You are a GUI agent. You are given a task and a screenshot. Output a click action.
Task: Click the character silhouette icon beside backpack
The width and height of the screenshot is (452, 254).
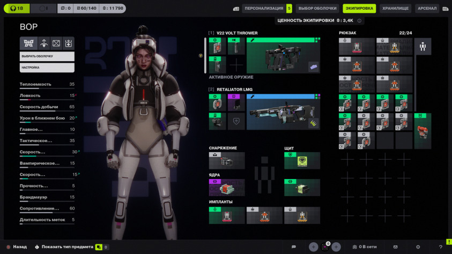coord(423,47)
